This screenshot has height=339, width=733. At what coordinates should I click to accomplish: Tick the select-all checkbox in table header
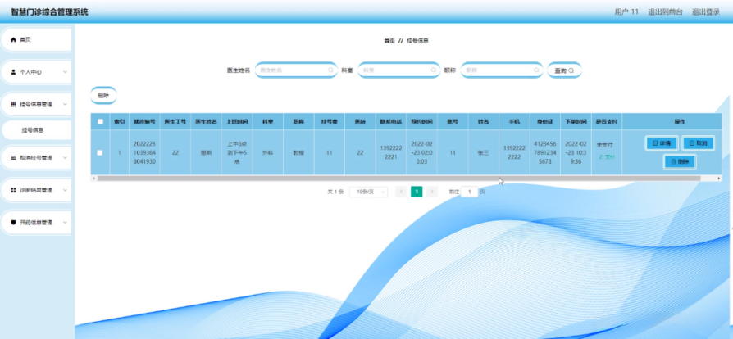point(100,121)
